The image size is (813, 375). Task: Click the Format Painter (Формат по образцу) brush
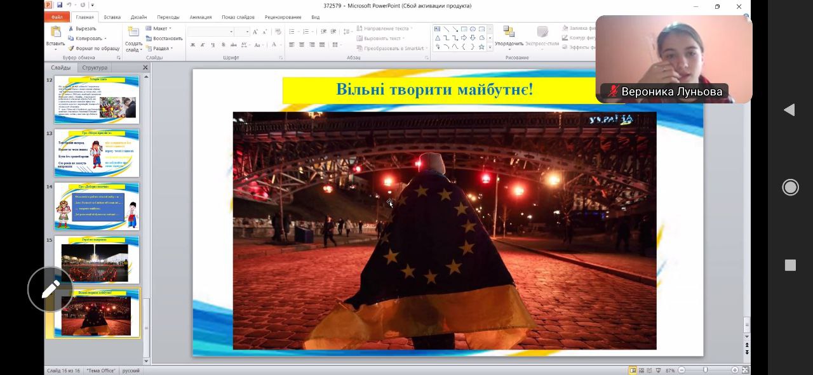coord(71,48)
